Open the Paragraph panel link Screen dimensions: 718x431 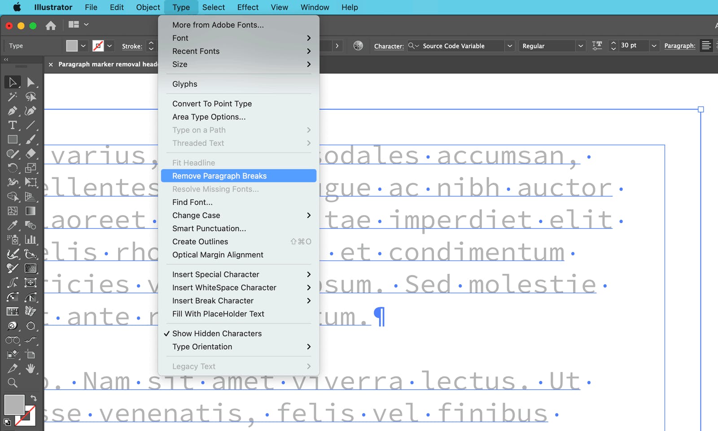680,45
